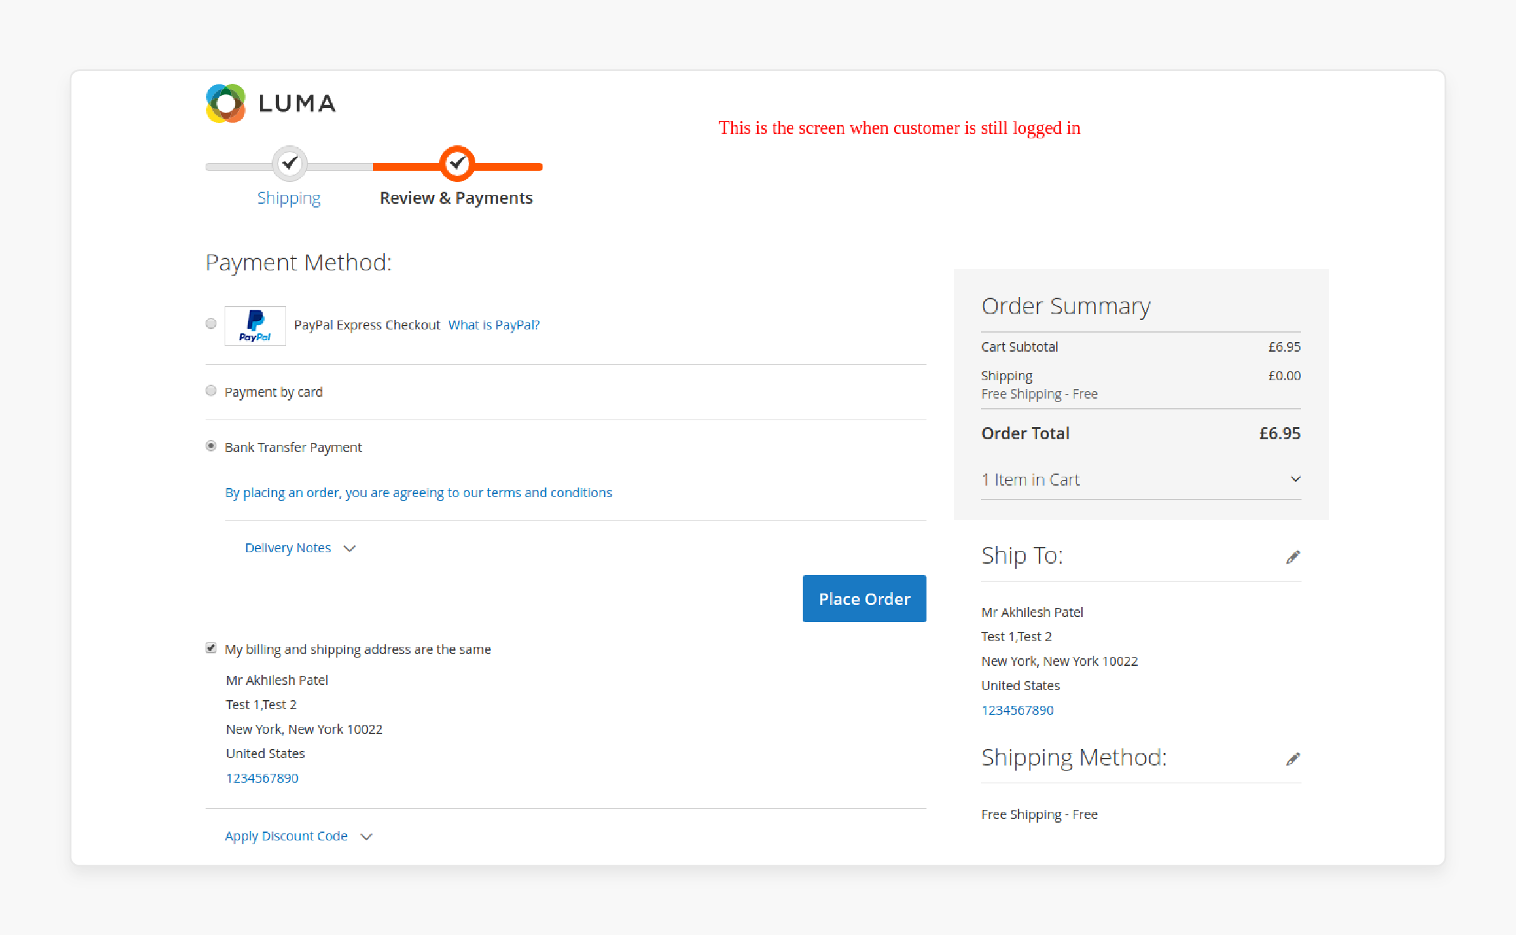Click the Review & Payments step label
1516x935 pixels.
coord(456,198)
